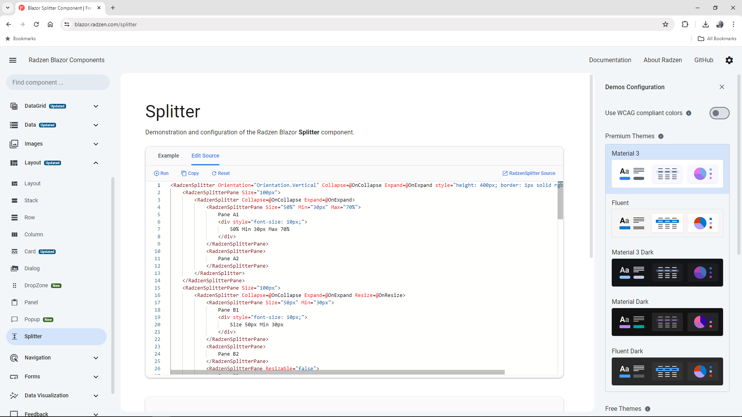
Task: Click the Data Visualization category icon
Action: click(x=14, y=396)
